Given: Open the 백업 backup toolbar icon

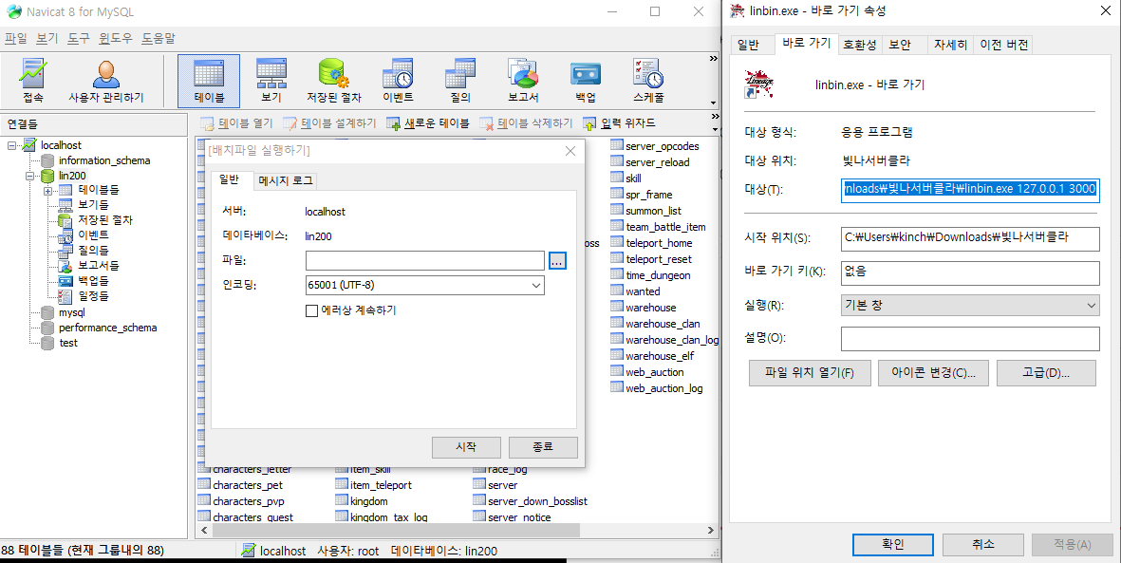Looking at the screenshot, I should [586, 82].
